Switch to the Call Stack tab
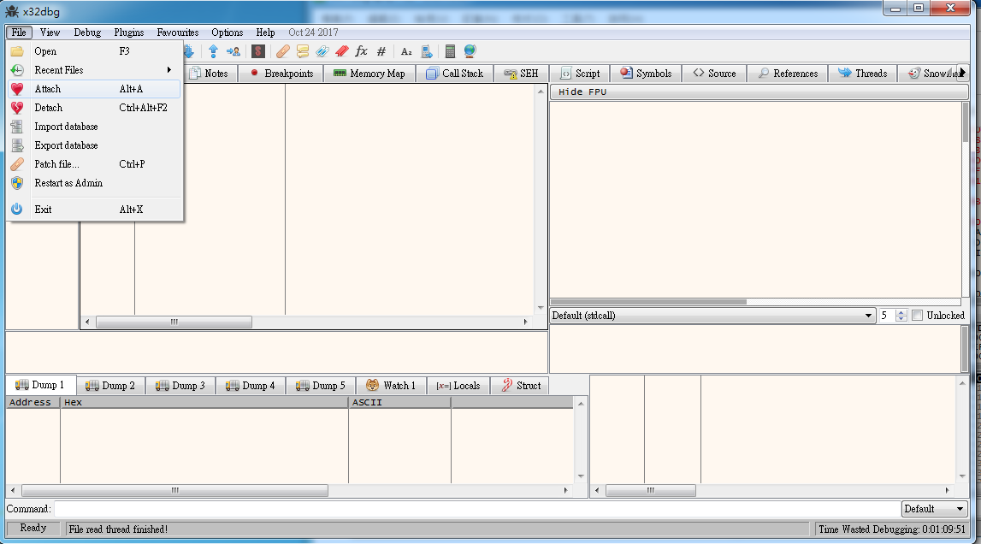Screen dimensions: 981x544 pos(455,74)
